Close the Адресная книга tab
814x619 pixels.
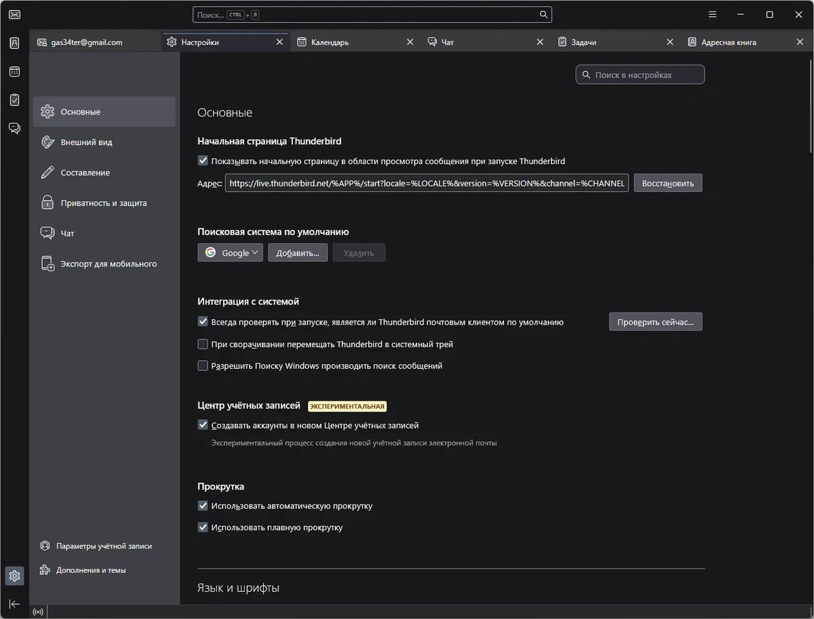pos(800,42)
